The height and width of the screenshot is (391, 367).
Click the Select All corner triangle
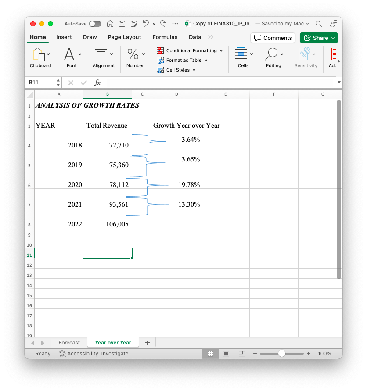30,94
